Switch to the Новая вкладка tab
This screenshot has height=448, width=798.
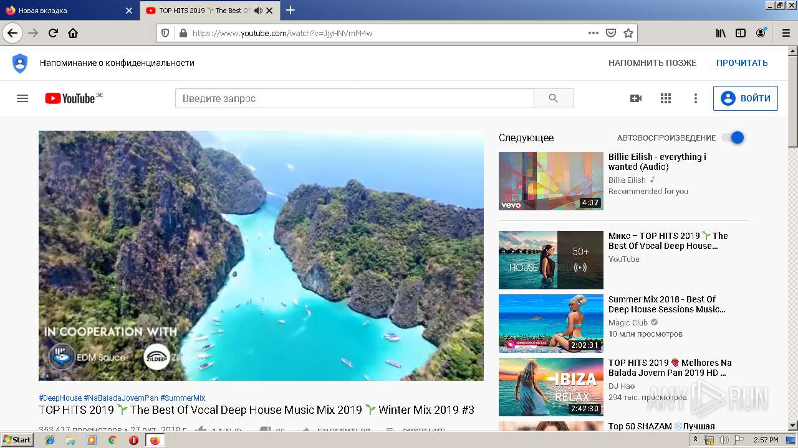[x=69, y=11]
